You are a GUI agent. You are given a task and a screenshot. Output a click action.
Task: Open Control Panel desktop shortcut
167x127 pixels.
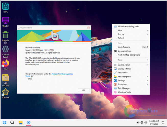point(5,52)
